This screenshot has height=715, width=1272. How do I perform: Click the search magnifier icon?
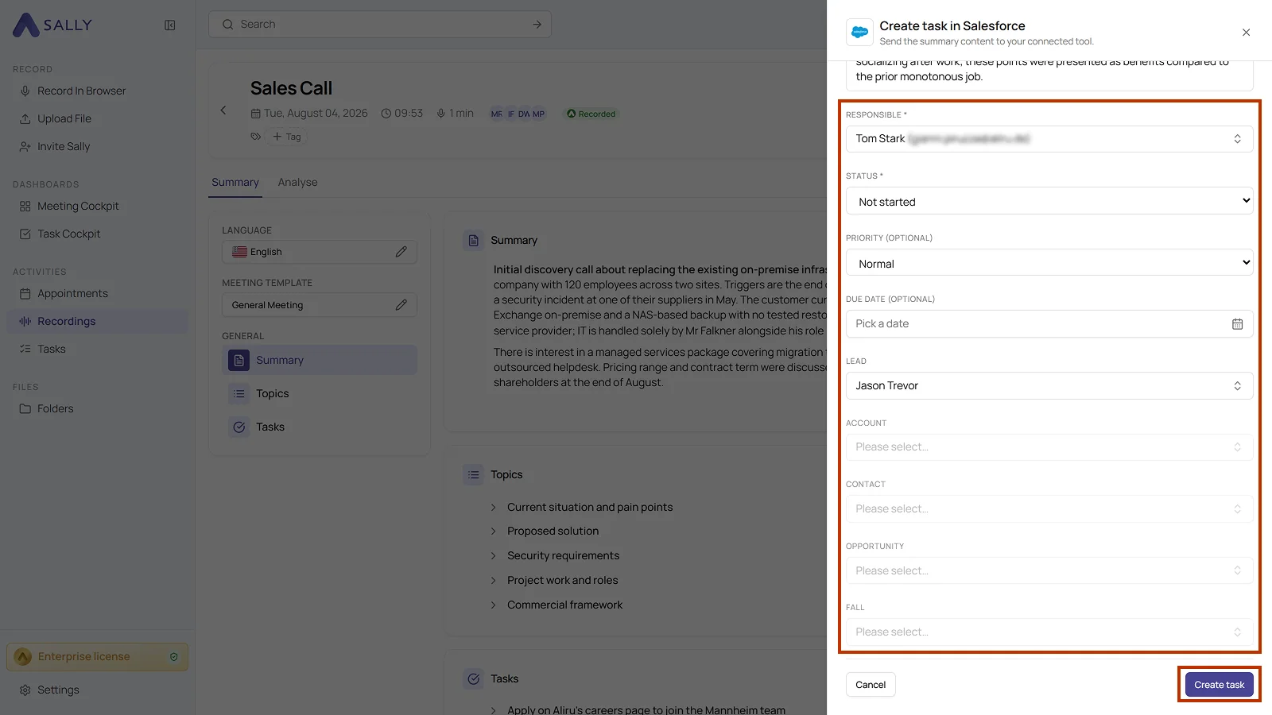click(x=228, y=25)
